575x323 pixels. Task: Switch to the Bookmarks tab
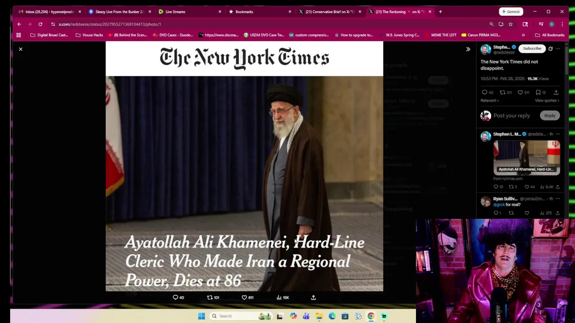click(259, 12)
